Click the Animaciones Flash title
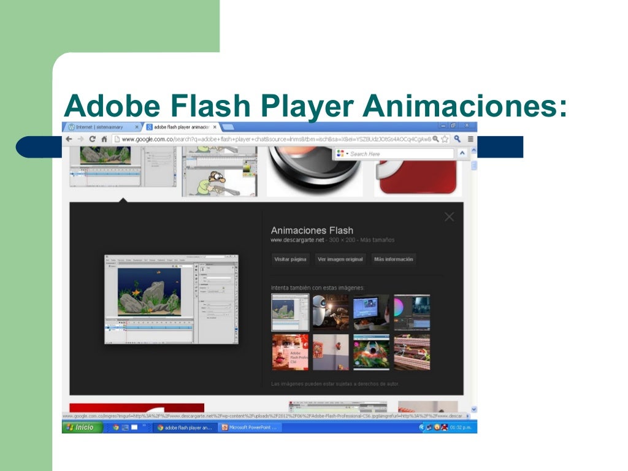628x471 pixels. tap(312, 231)
